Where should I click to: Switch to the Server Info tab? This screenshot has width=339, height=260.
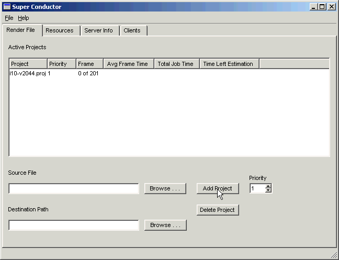tap(98, 30)
